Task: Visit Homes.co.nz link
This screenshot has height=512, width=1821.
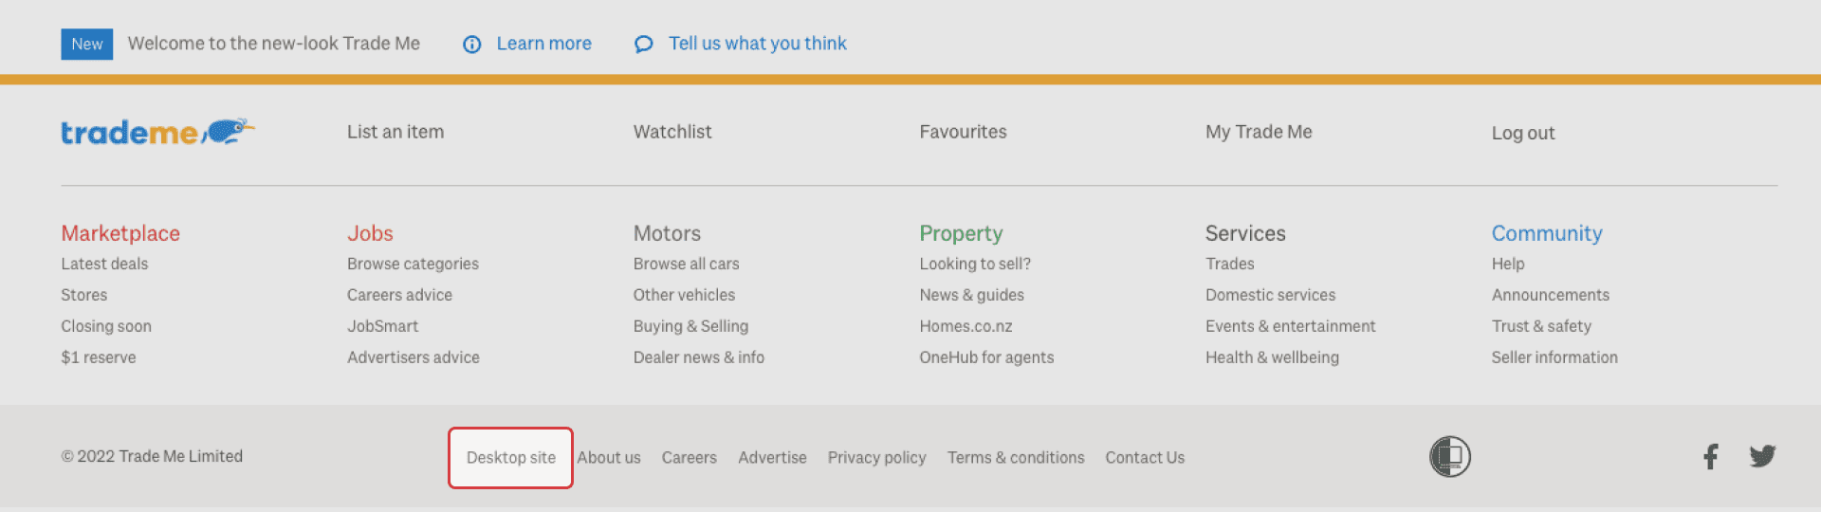Action: (x=966, y=327)
